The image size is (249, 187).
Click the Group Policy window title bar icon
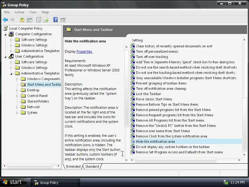[x=4, y=5]
